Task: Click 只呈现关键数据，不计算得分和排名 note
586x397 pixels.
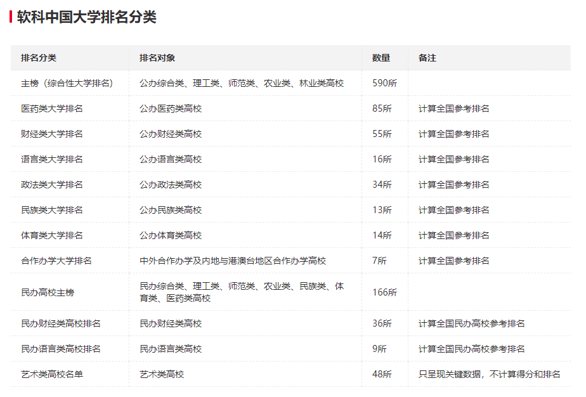Action: click(487, 374)
